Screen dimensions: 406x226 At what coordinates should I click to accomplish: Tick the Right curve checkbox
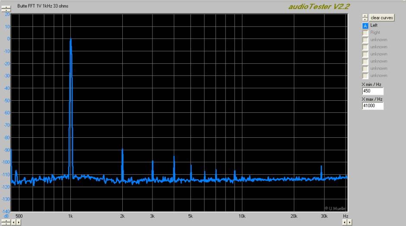point(365,33)
